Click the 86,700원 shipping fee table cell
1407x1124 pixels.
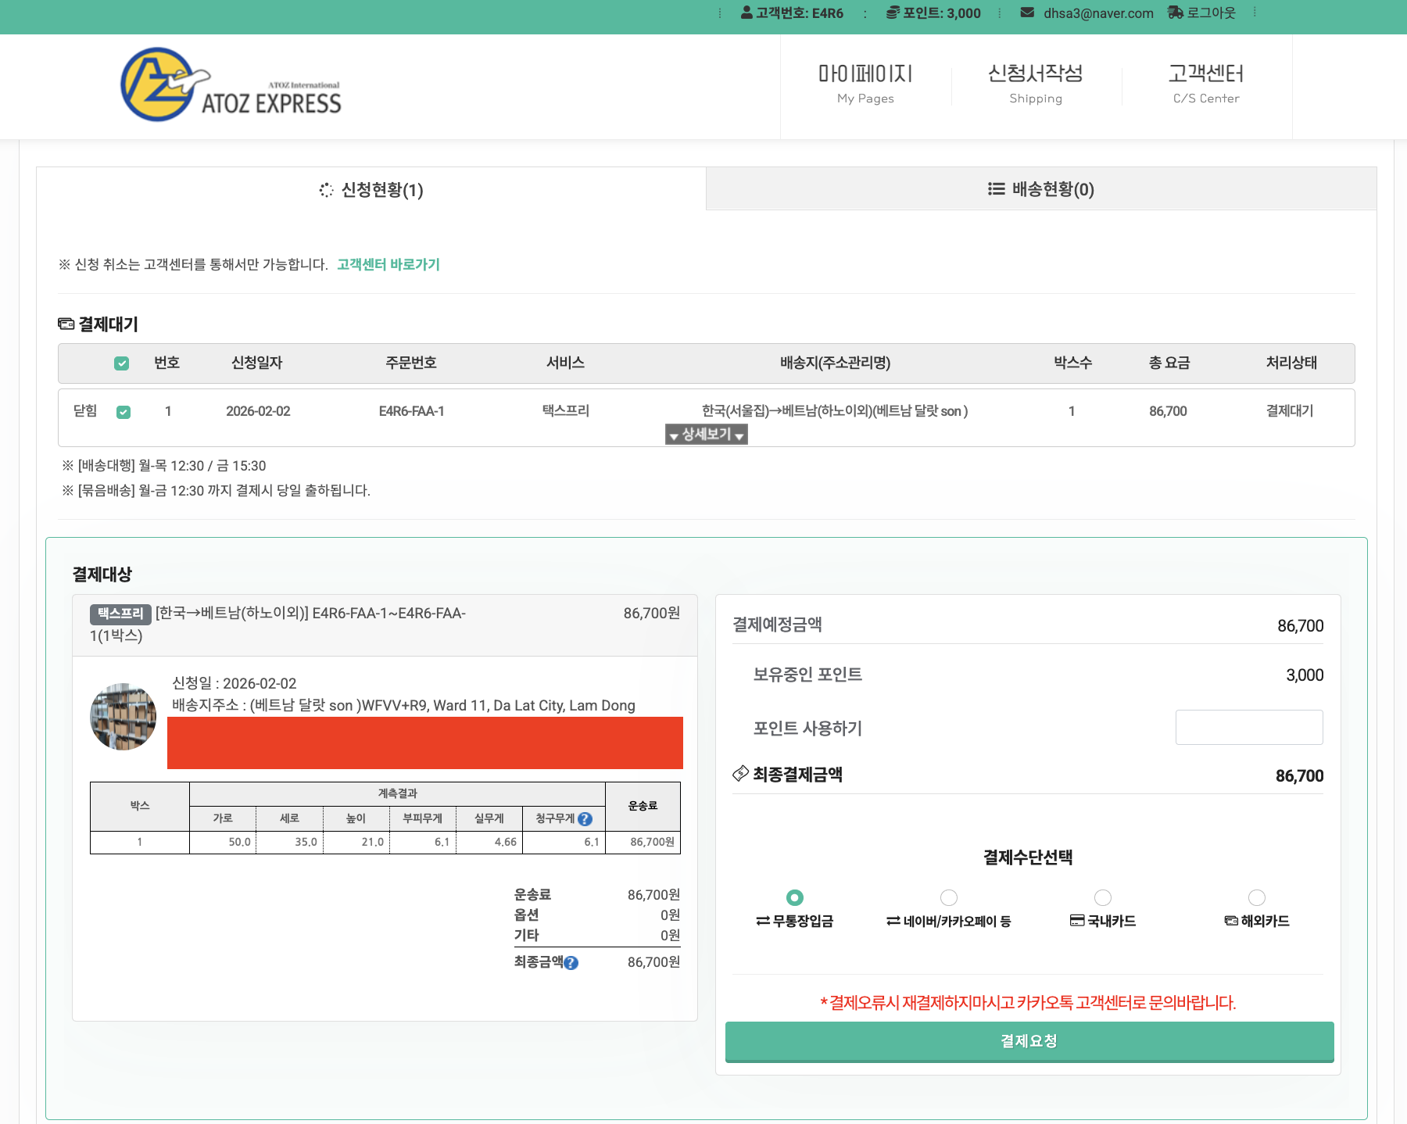coord(643,842)
